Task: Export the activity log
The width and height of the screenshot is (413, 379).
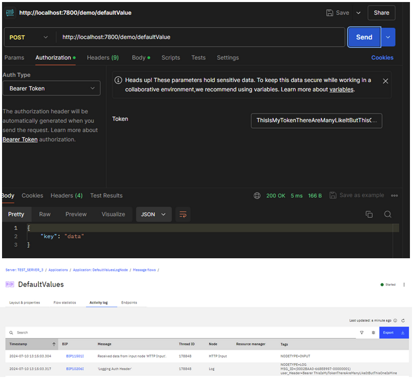Action: point(394,333)
